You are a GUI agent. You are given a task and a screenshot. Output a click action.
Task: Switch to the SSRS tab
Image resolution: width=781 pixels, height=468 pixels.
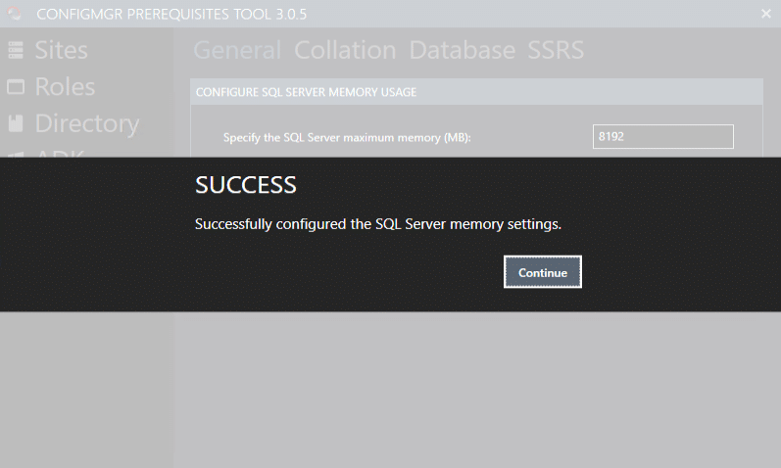(x=556, y=50)
